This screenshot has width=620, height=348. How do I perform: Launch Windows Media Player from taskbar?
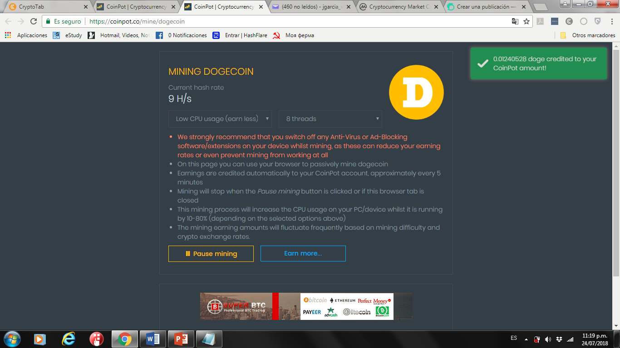click(40, 339)
